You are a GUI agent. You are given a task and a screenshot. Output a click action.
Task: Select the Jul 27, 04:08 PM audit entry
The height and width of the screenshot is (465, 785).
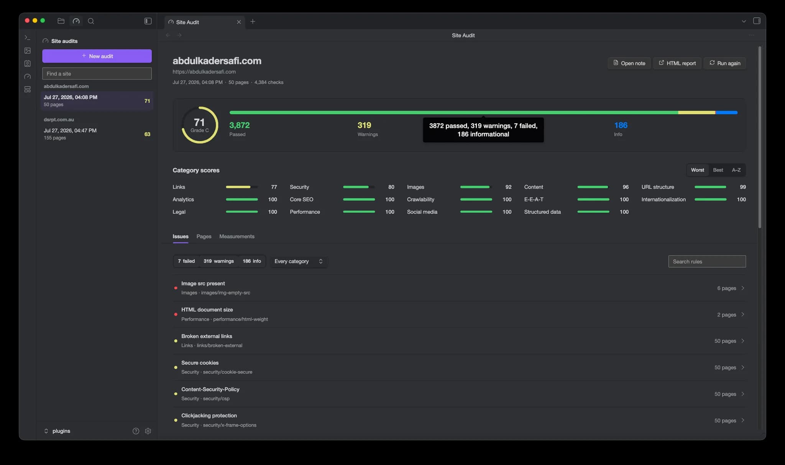(x=97, y=101)
